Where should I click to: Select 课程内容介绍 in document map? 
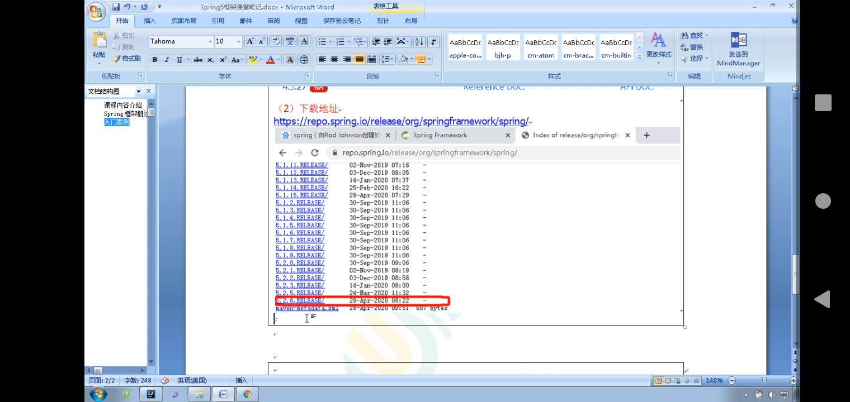[123, 105]
